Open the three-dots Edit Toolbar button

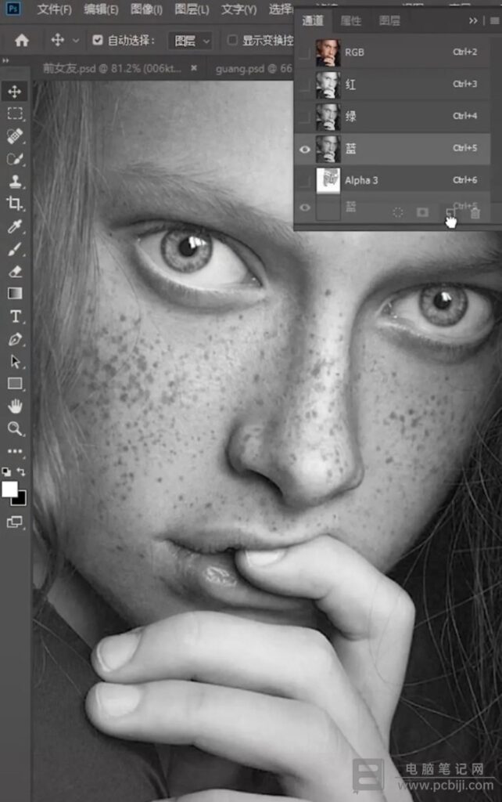pyautogui.click(x=15, y=451)
